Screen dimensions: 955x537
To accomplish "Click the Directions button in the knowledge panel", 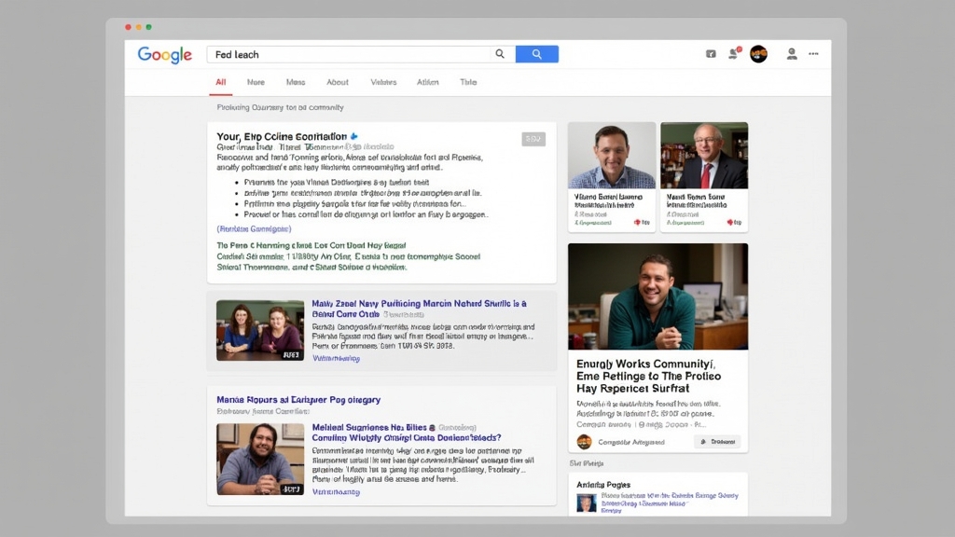I will [x=718, y=442].
